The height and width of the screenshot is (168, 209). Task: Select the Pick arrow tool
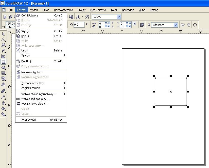pos(3,34)
